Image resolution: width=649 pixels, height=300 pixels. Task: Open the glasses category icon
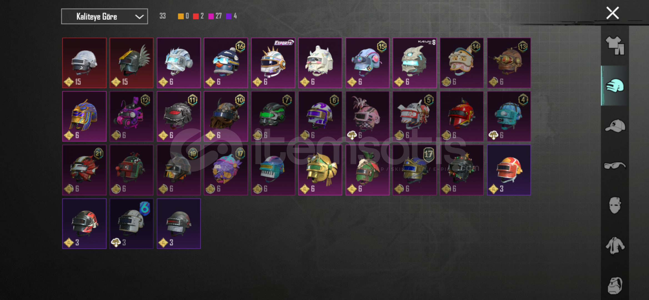tap(615, 166)
